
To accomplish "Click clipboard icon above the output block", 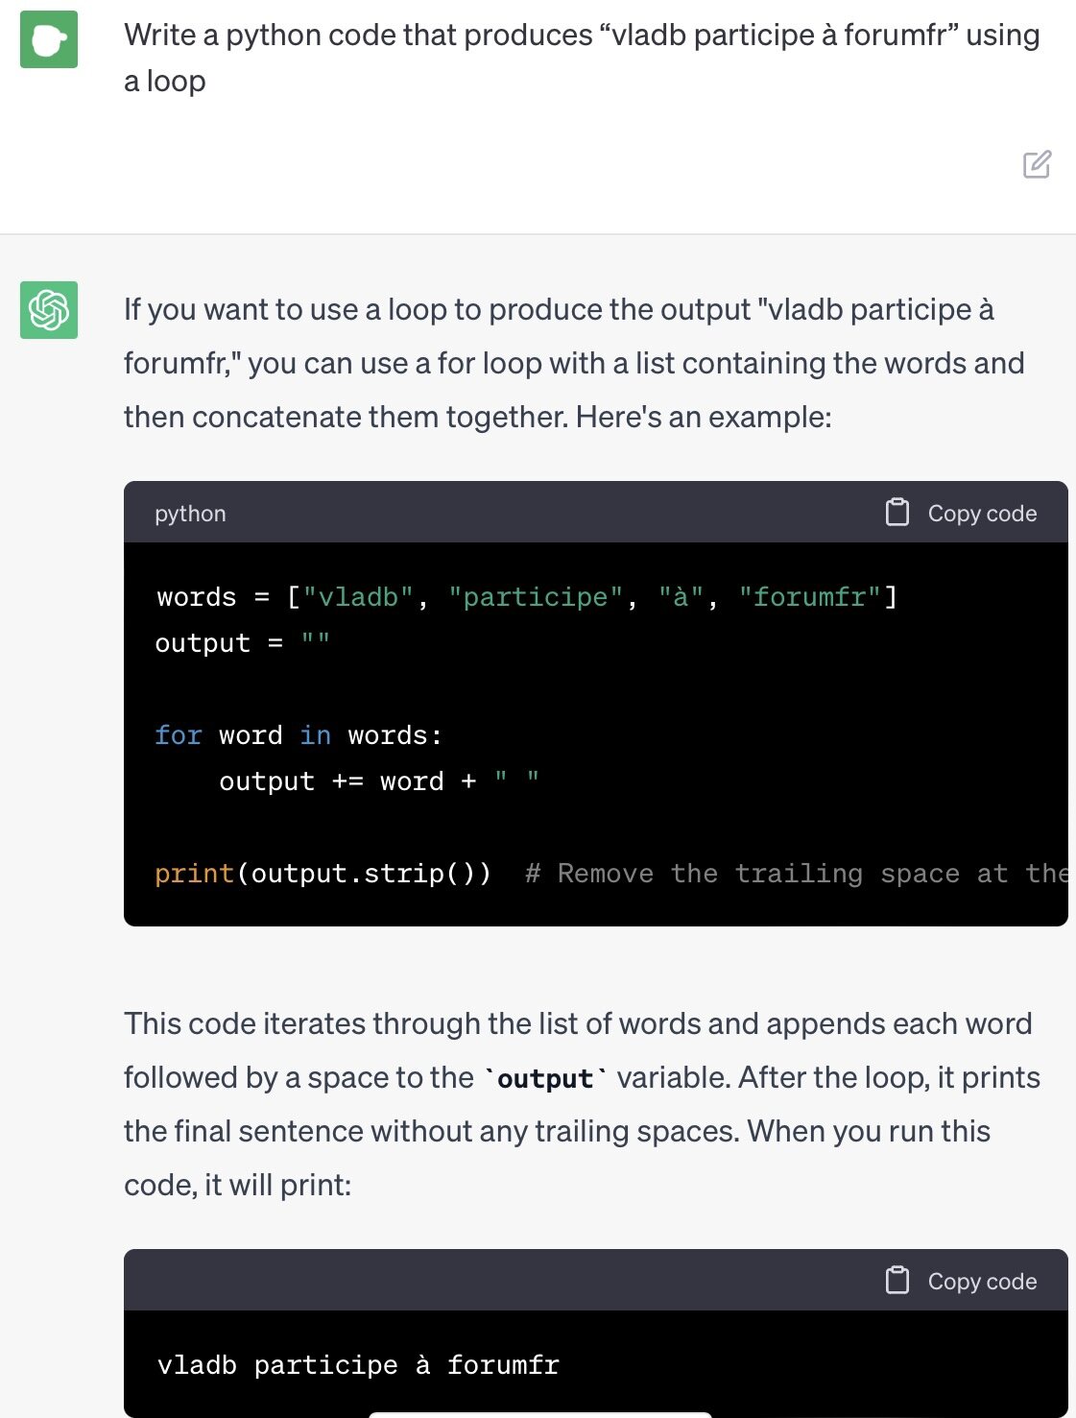I will [897, 1281].
